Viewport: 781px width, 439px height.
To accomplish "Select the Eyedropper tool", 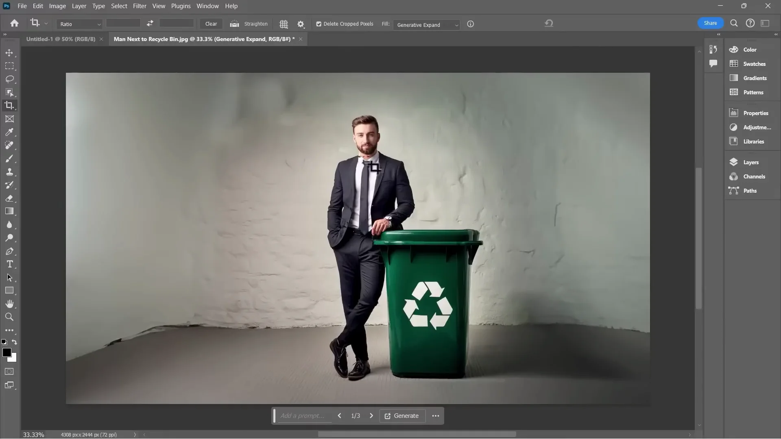I will click(x=9, y=132).
